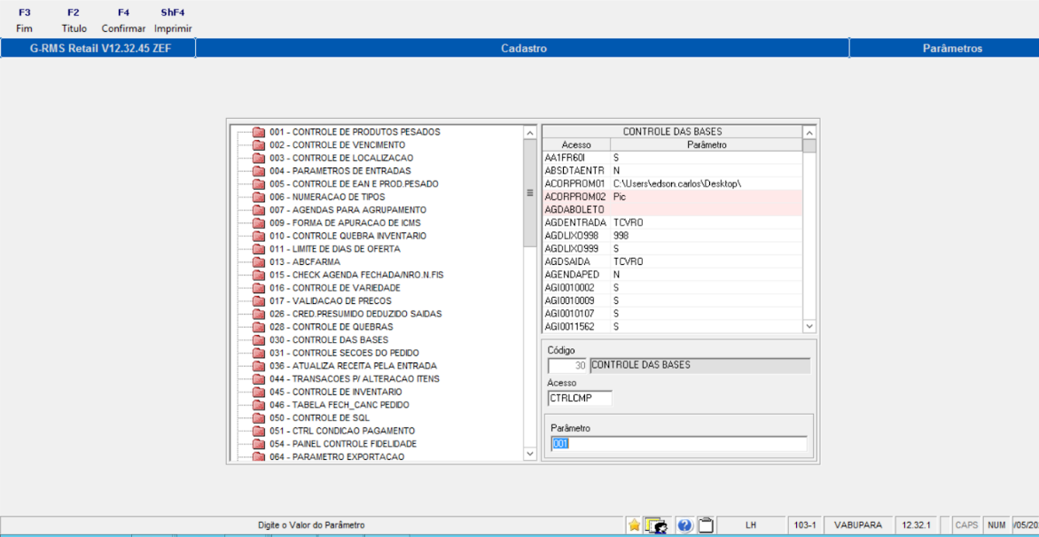The height and width of the screenshot is (537, 1039).
Task: Select the ACORPROM01 access cell
Action: 576,183
